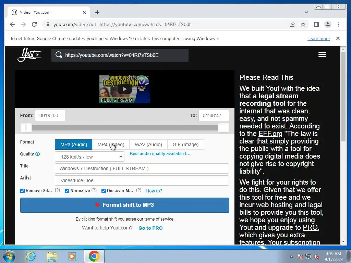Screen dimensions: 351x263
Task: Click the help mark beside Normalize
Action: point(94,190)
